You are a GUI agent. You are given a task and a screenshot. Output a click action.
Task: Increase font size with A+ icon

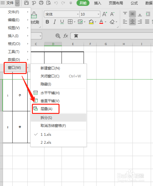tap(105, 14)
